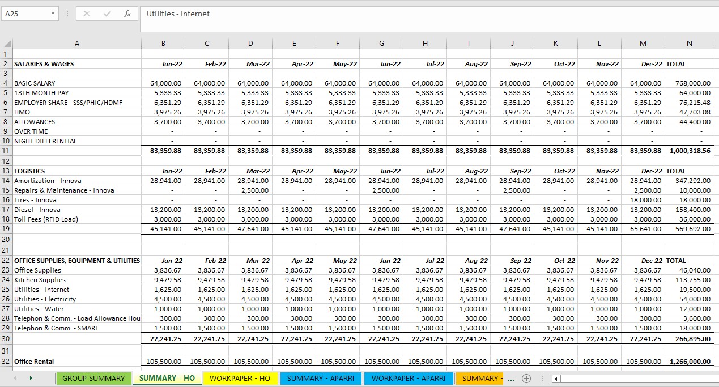
Task: Select 347,292.00 amortization total
Action: pos(689,181)
